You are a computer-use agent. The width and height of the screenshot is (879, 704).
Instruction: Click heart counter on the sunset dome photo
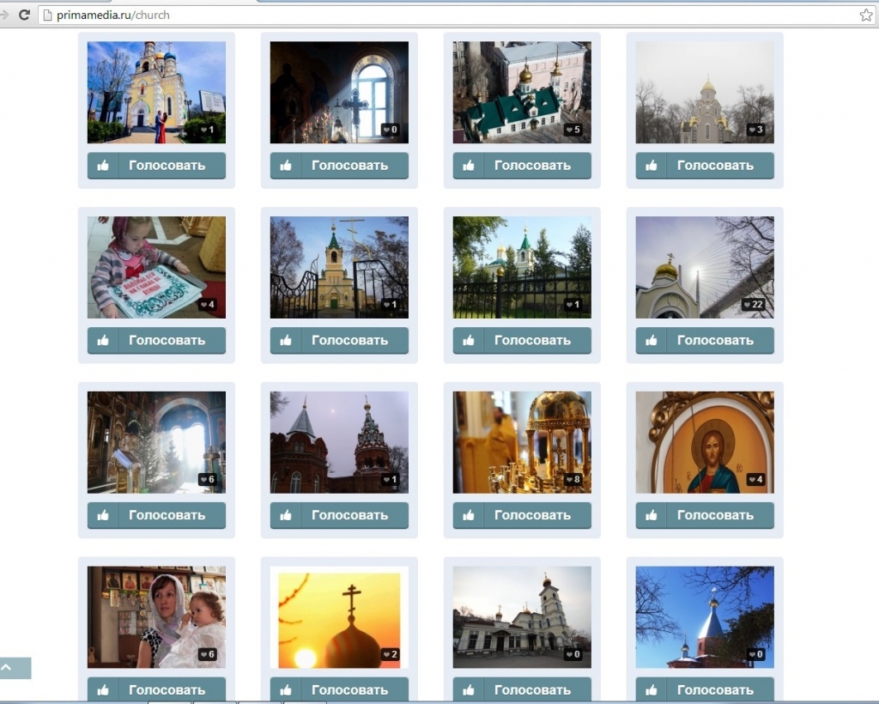pos(390,655)
